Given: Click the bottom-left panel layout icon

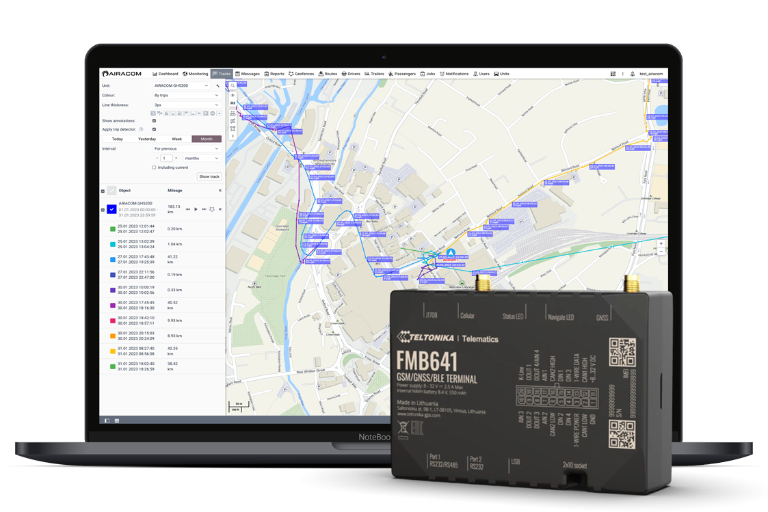Looking at the screenshot, I should point(107,420).
